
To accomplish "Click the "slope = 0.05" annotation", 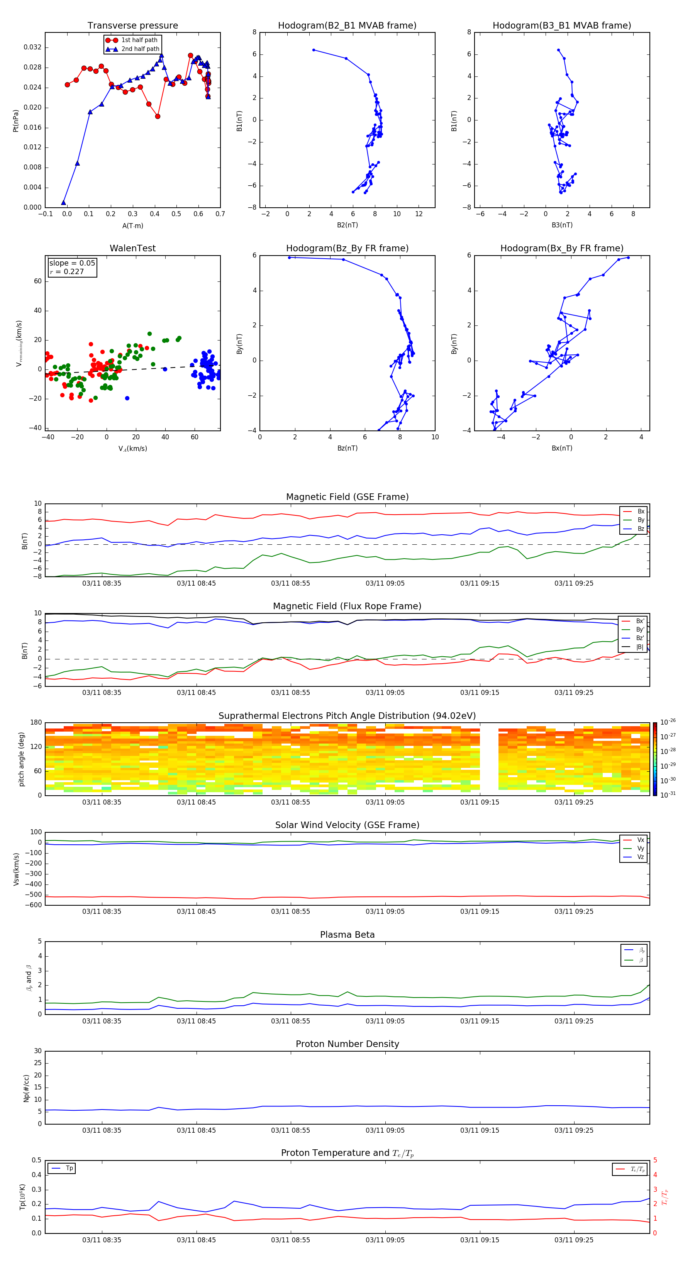I will tap(72, 263).
